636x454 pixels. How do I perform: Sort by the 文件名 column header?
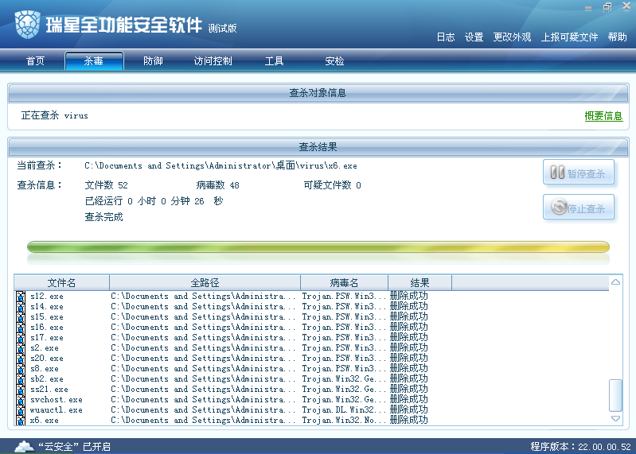click(61, 283)
